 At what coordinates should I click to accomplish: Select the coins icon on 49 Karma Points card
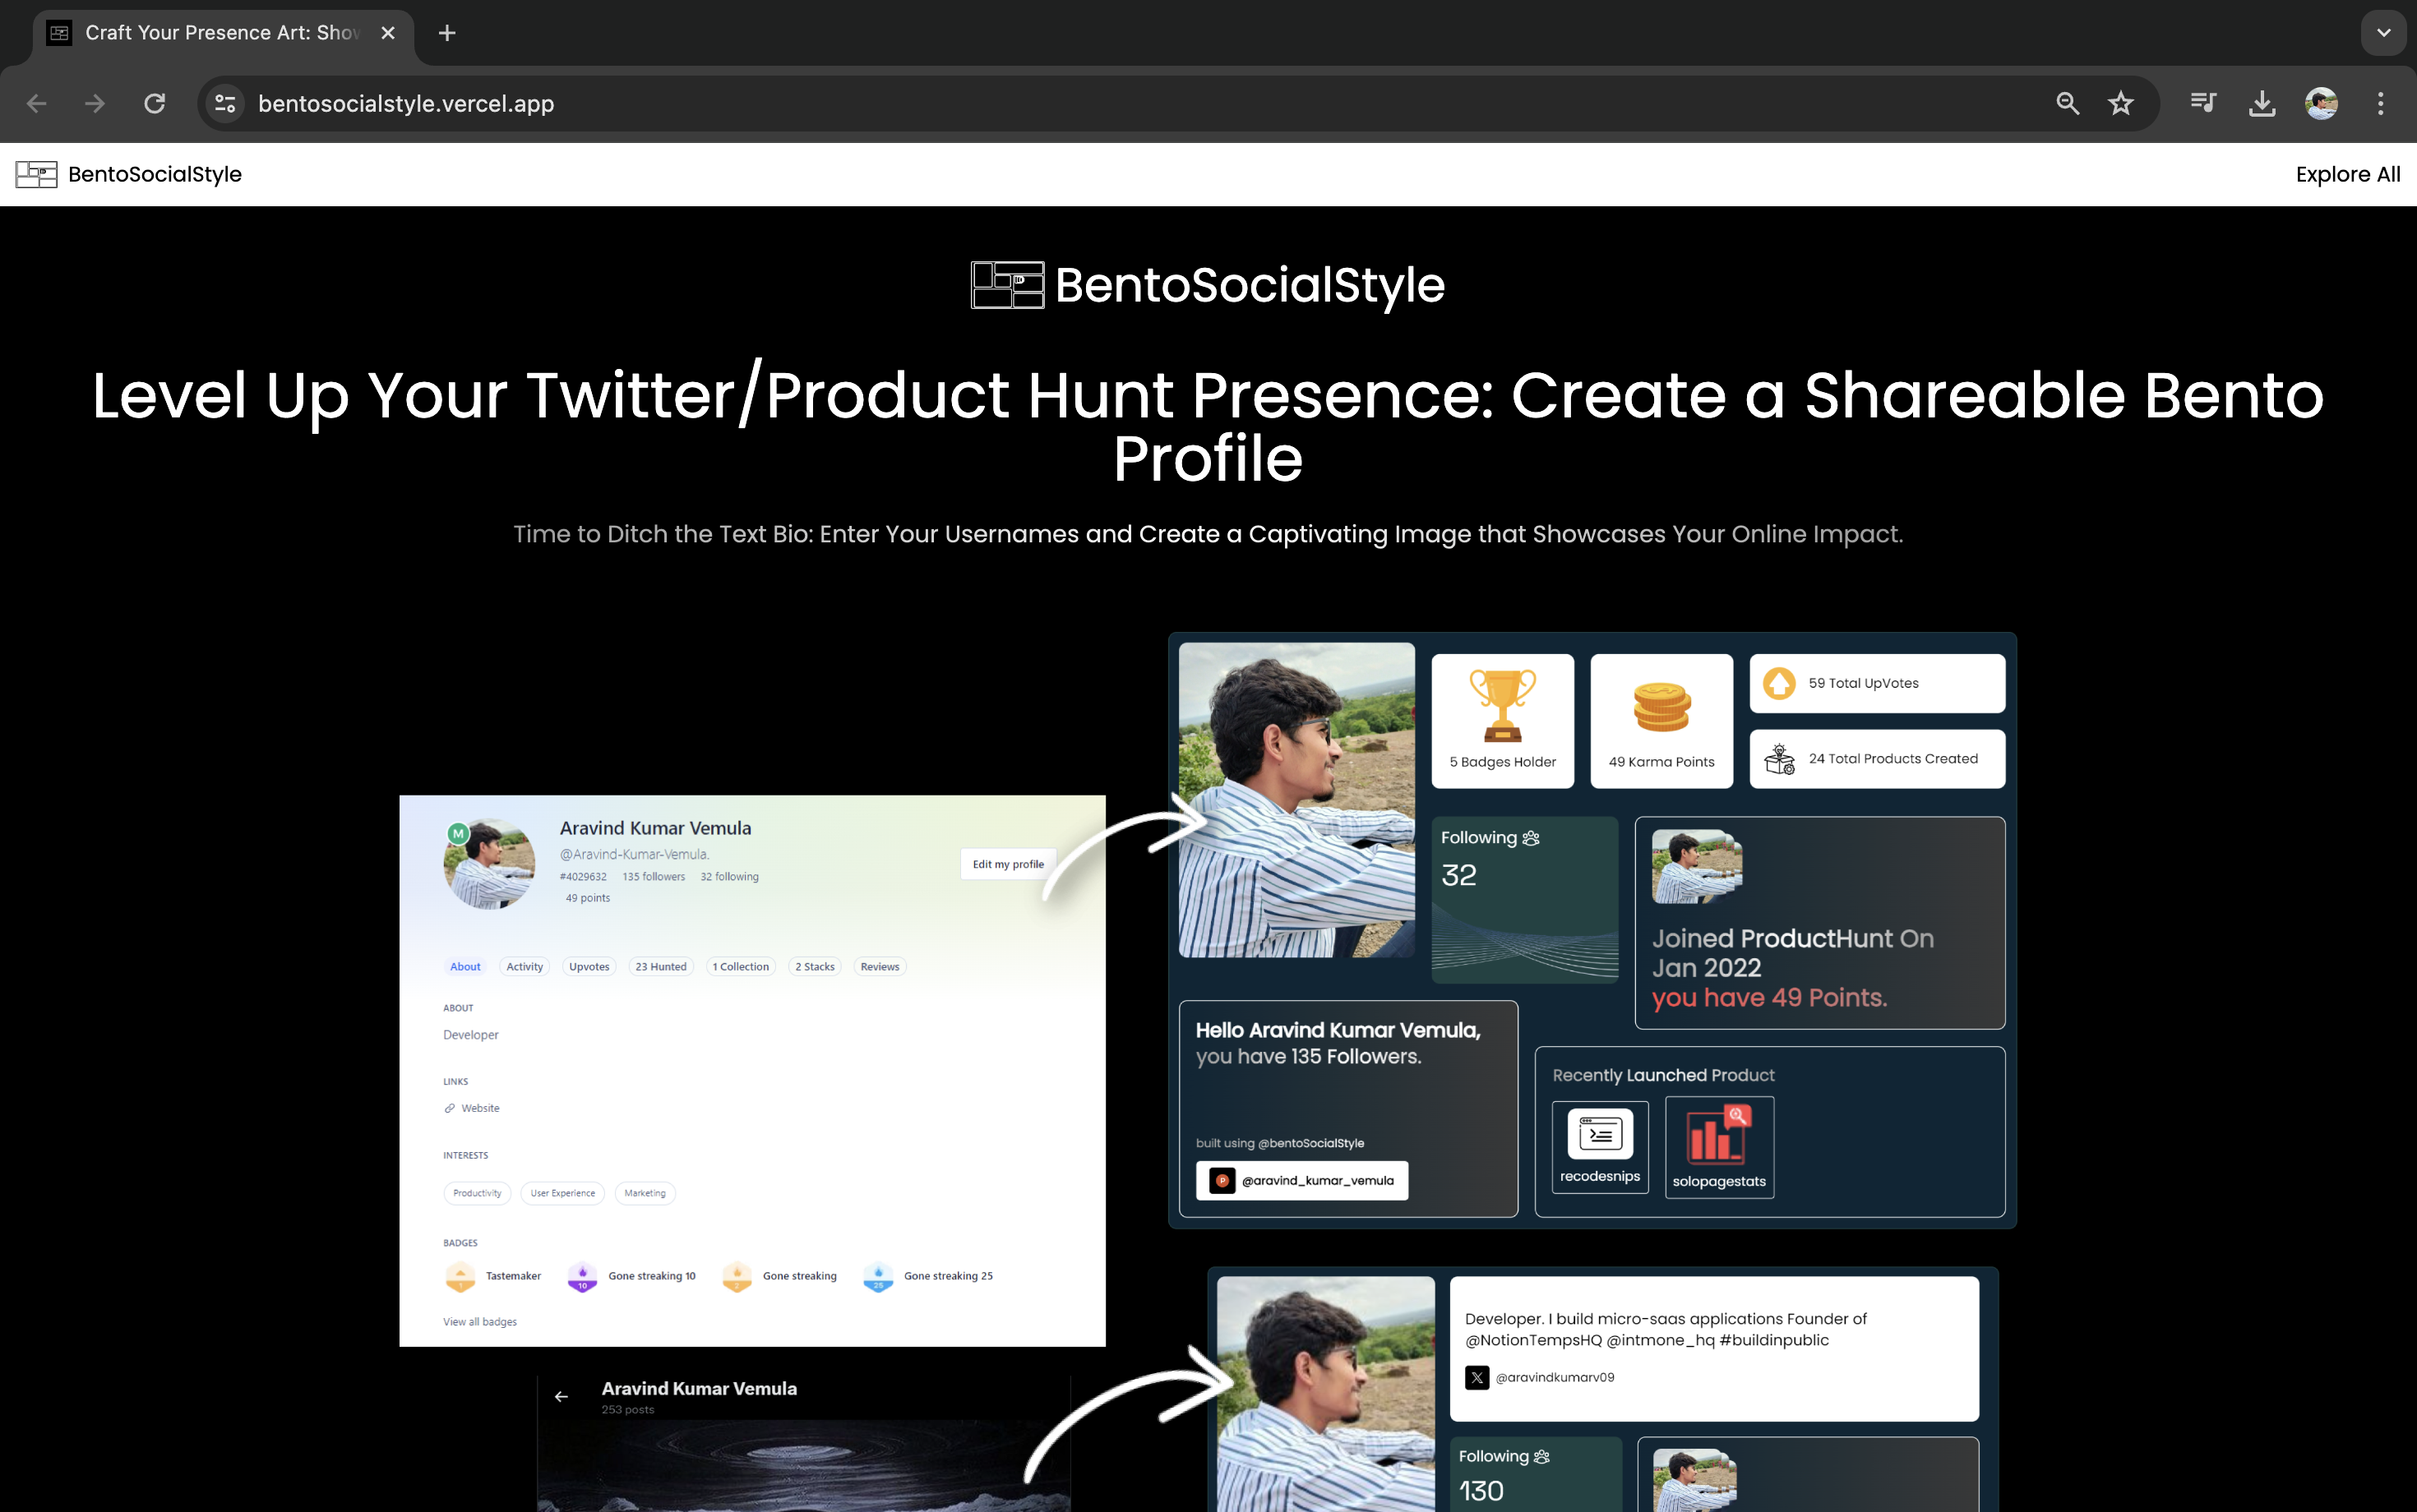coord(1660,707)
